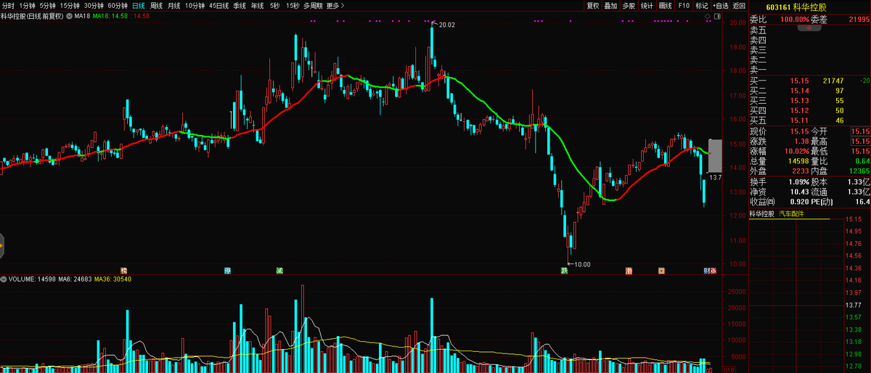Click the diamond icon above the chart
Viewport: 871px width, 373px height.
708,15
